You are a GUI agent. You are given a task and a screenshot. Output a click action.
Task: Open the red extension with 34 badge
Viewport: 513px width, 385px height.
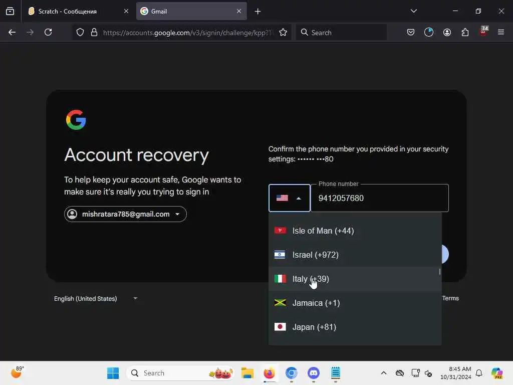pos(483,32)
